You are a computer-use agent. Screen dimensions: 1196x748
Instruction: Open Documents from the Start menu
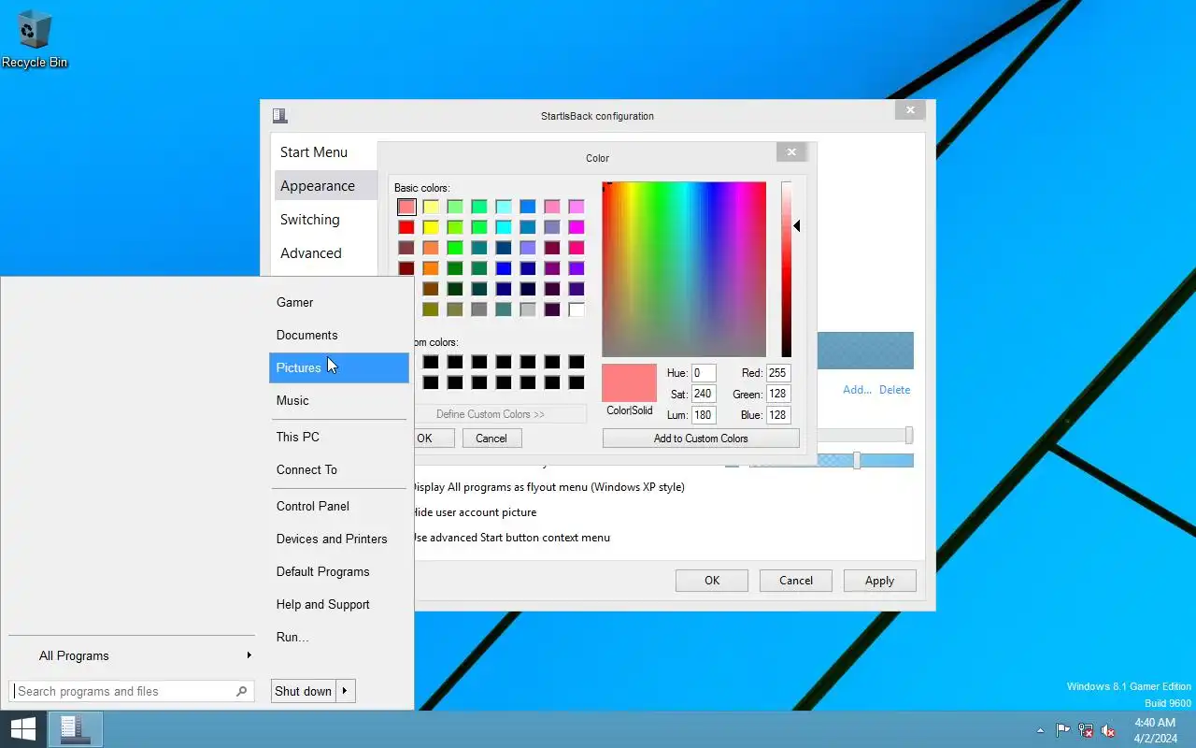[339, 335]
